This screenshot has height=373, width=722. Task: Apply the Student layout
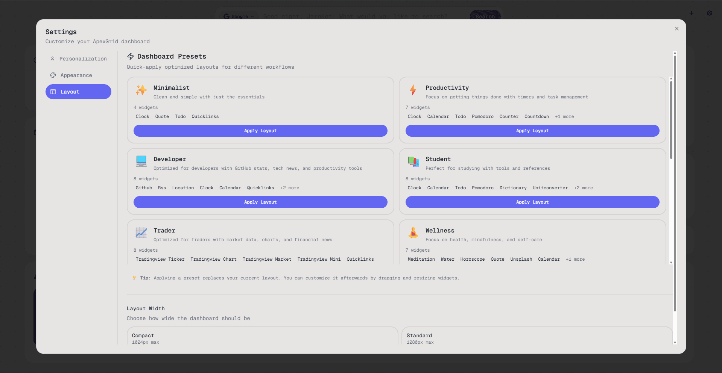point(532,202)
